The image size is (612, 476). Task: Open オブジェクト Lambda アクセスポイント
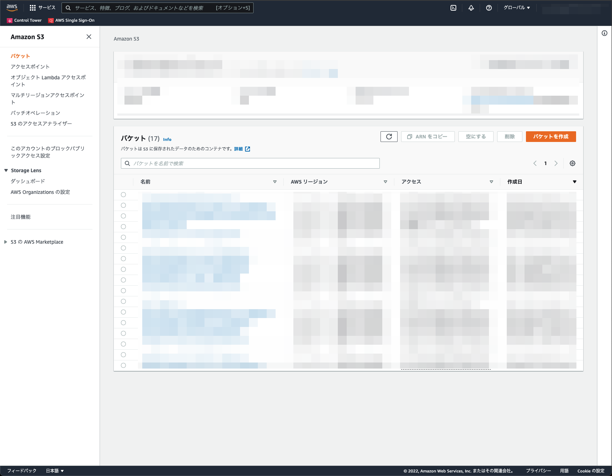coord(48,81)
